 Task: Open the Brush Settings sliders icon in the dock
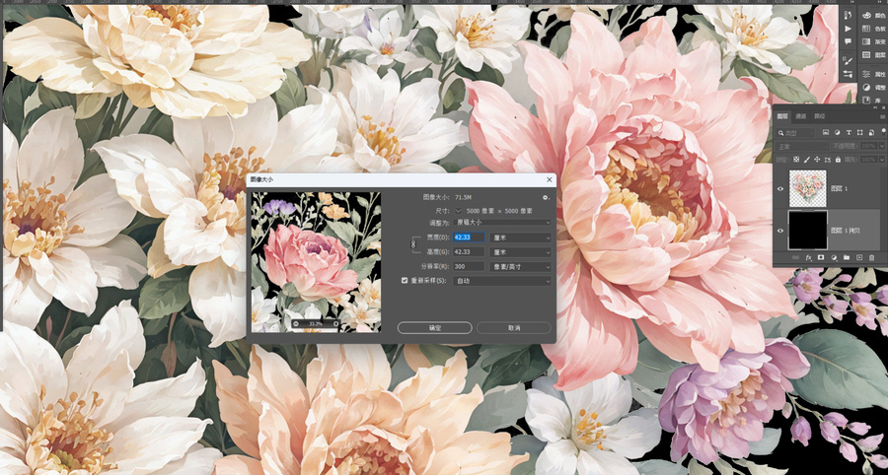click(848, 74)
